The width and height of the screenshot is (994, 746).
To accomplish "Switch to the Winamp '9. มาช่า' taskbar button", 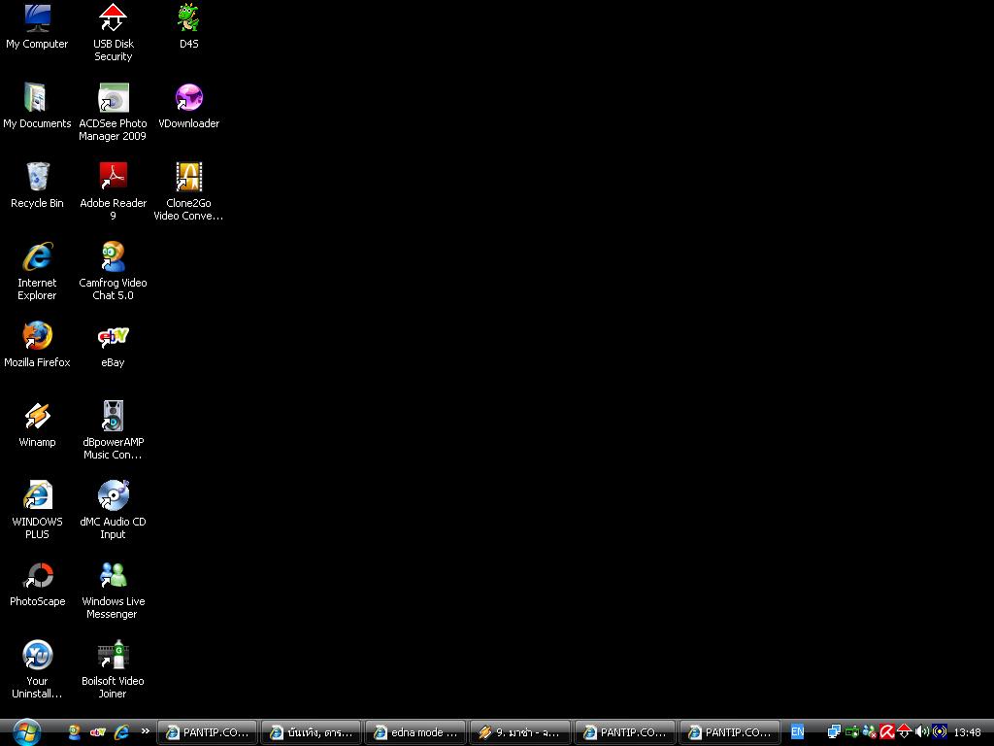I will pyautogui.click(x=520, y=732).
